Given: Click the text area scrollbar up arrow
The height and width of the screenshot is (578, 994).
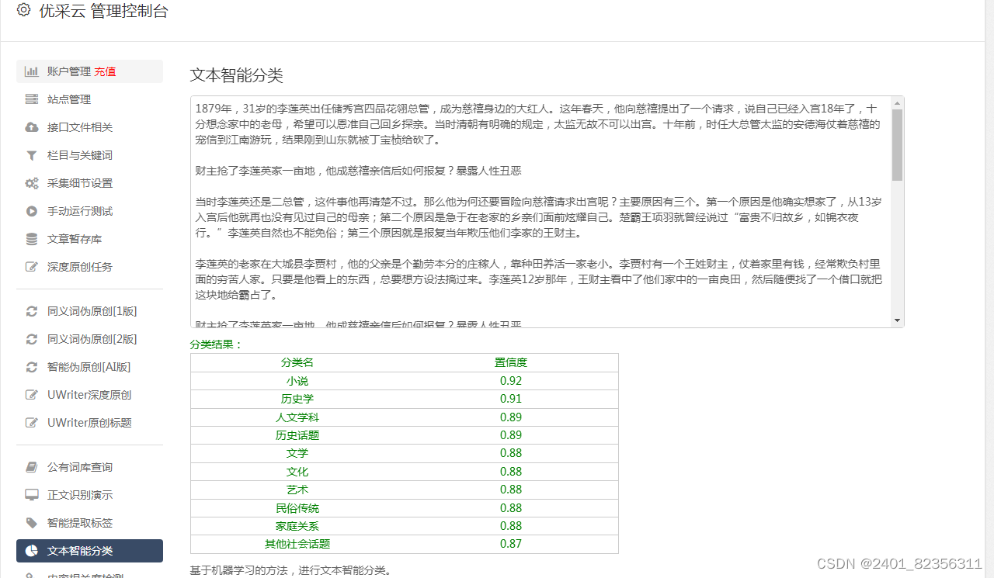Looking at the screenshot, I should [898, 102].
